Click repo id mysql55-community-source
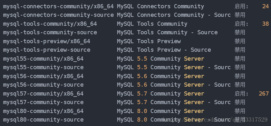The height and width of the screenshot is (126, 271). coord(43,67)
